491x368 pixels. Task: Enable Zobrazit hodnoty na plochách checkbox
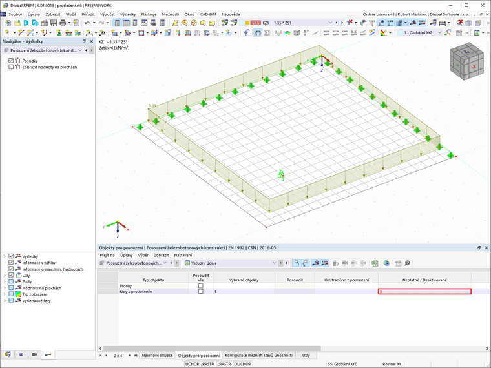11,67
